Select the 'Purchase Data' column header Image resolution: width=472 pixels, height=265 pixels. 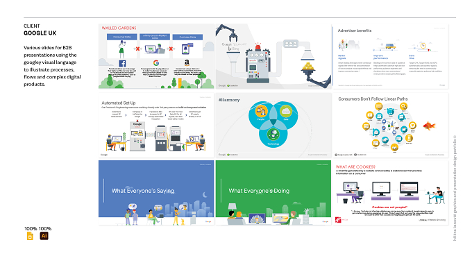click(187, 37)
